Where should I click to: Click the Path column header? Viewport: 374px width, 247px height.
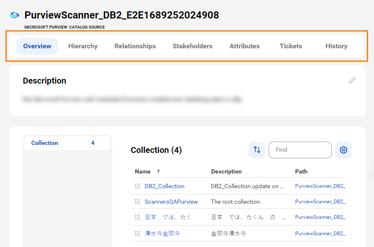[301, 171]
